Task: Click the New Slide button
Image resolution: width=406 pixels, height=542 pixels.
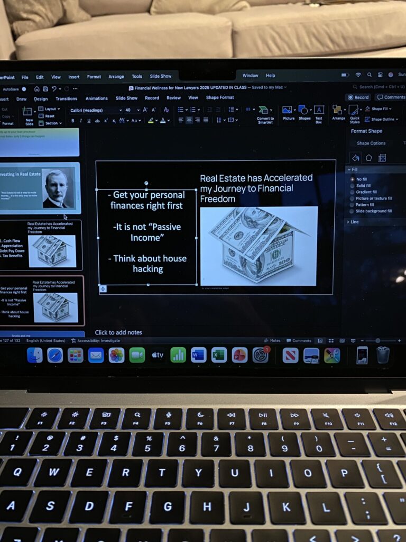Action: click(x=29, y=116)
